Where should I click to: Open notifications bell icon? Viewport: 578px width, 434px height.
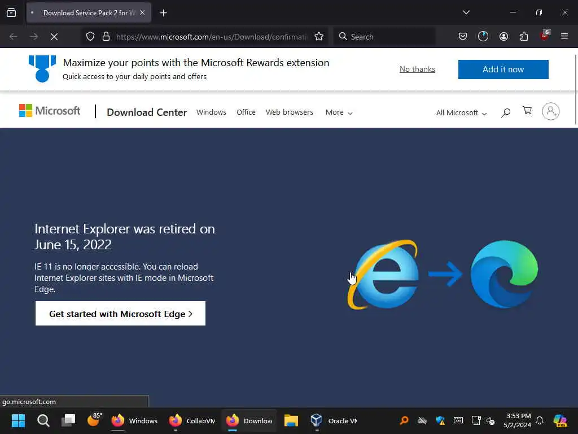pyautogui.click(x=540, y=420)
